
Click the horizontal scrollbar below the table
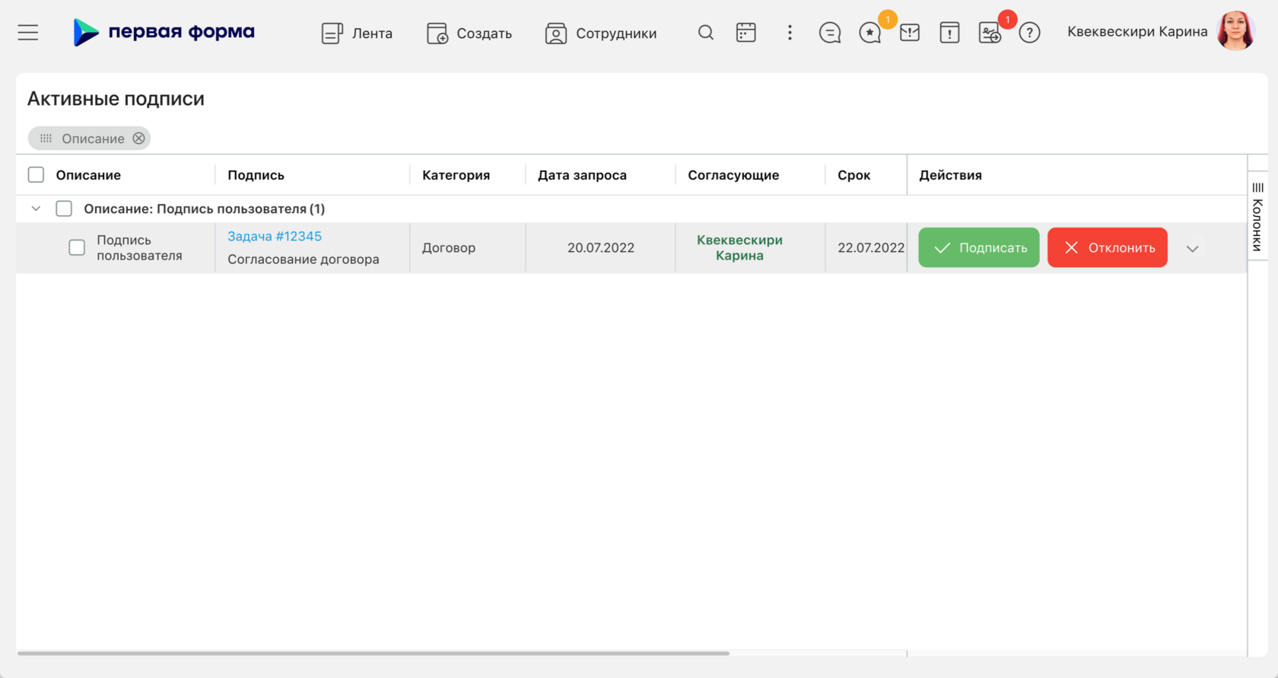374,653
